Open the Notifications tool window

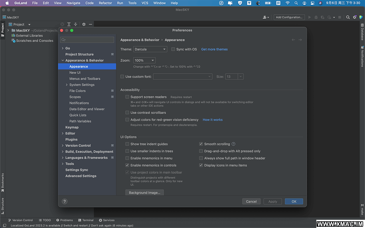[x=362, y=56]
